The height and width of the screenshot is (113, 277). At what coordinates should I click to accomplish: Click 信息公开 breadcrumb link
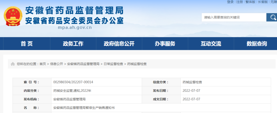pos(56,64)
